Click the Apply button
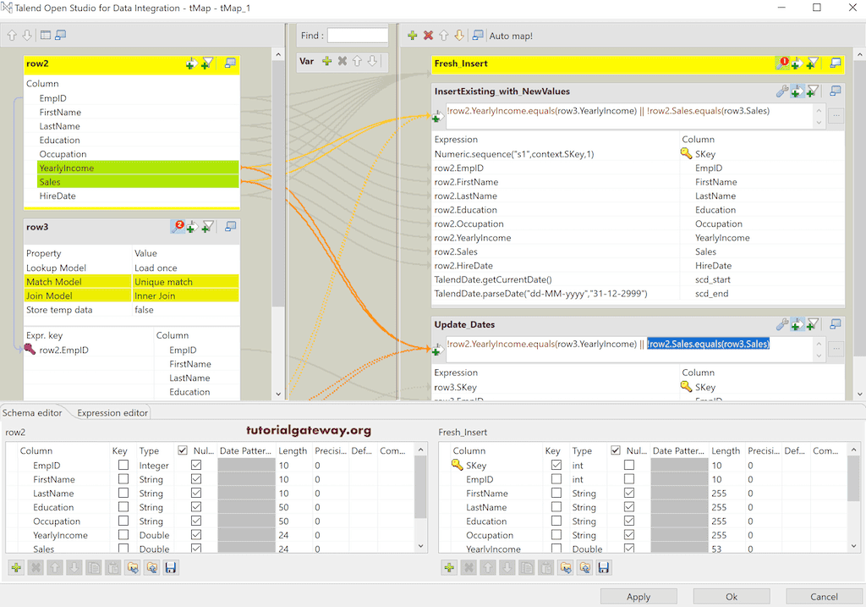This screenshot has height=607, width=866. [x=639, y=596]
